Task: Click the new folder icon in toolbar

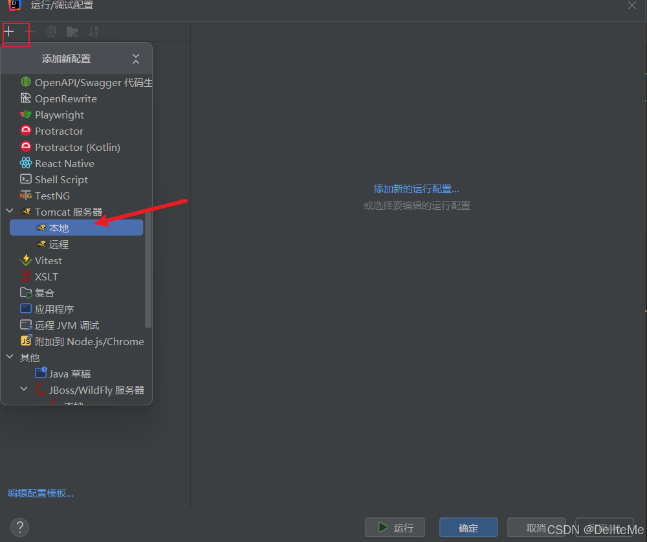Action: 72,32
